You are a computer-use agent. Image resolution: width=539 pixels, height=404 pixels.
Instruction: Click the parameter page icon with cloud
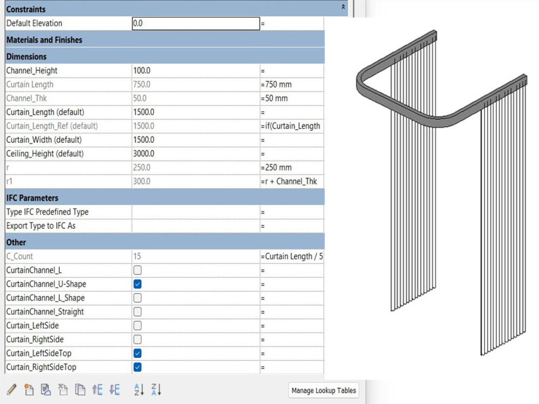point(46,389)
